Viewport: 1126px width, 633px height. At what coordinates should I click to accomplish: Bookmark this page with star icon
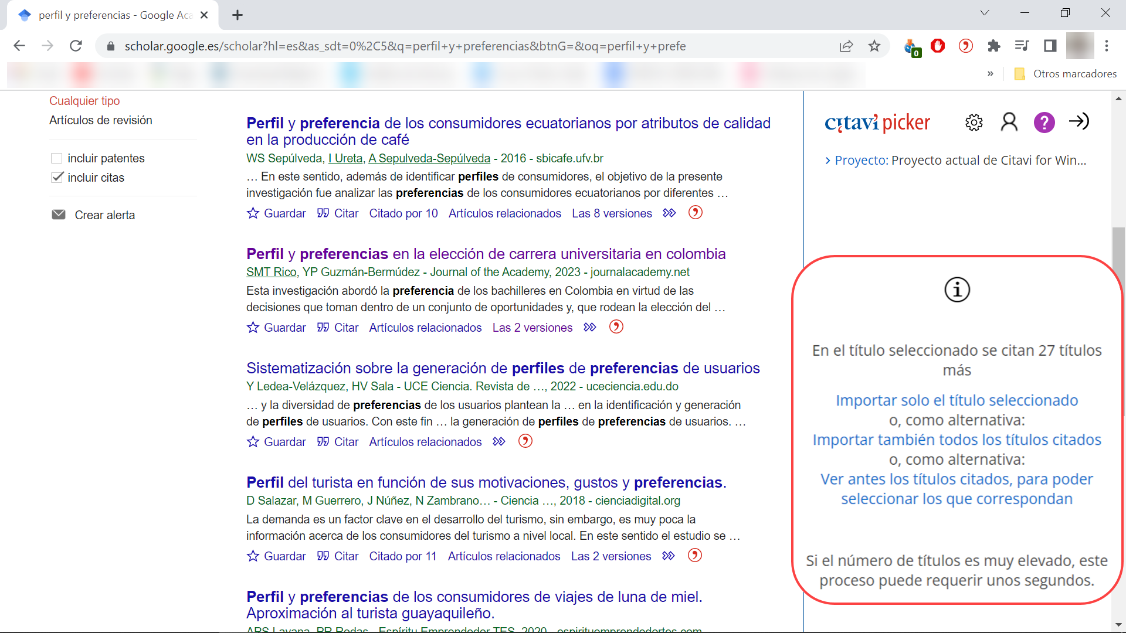coord(874,46)
